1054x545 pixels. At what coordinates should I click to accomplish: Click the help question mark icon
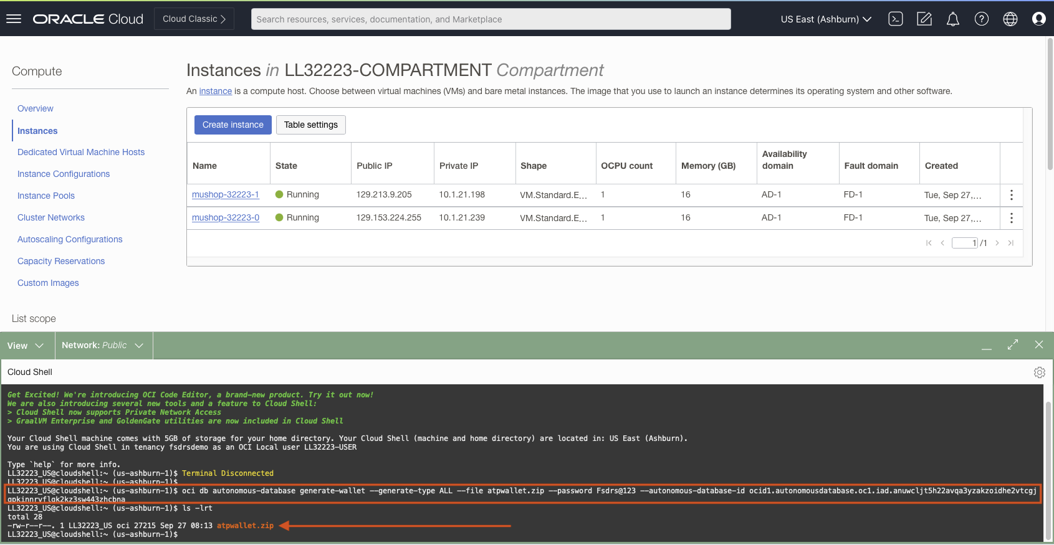click(981, 19)
